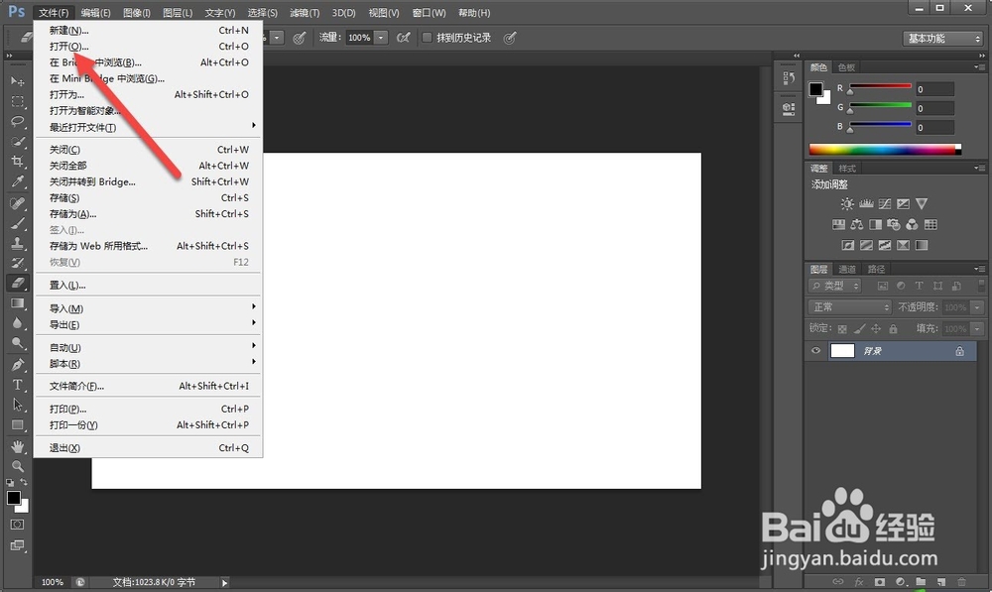Add a Brightness/Contrast adjustment

click(x=847, y=204)
